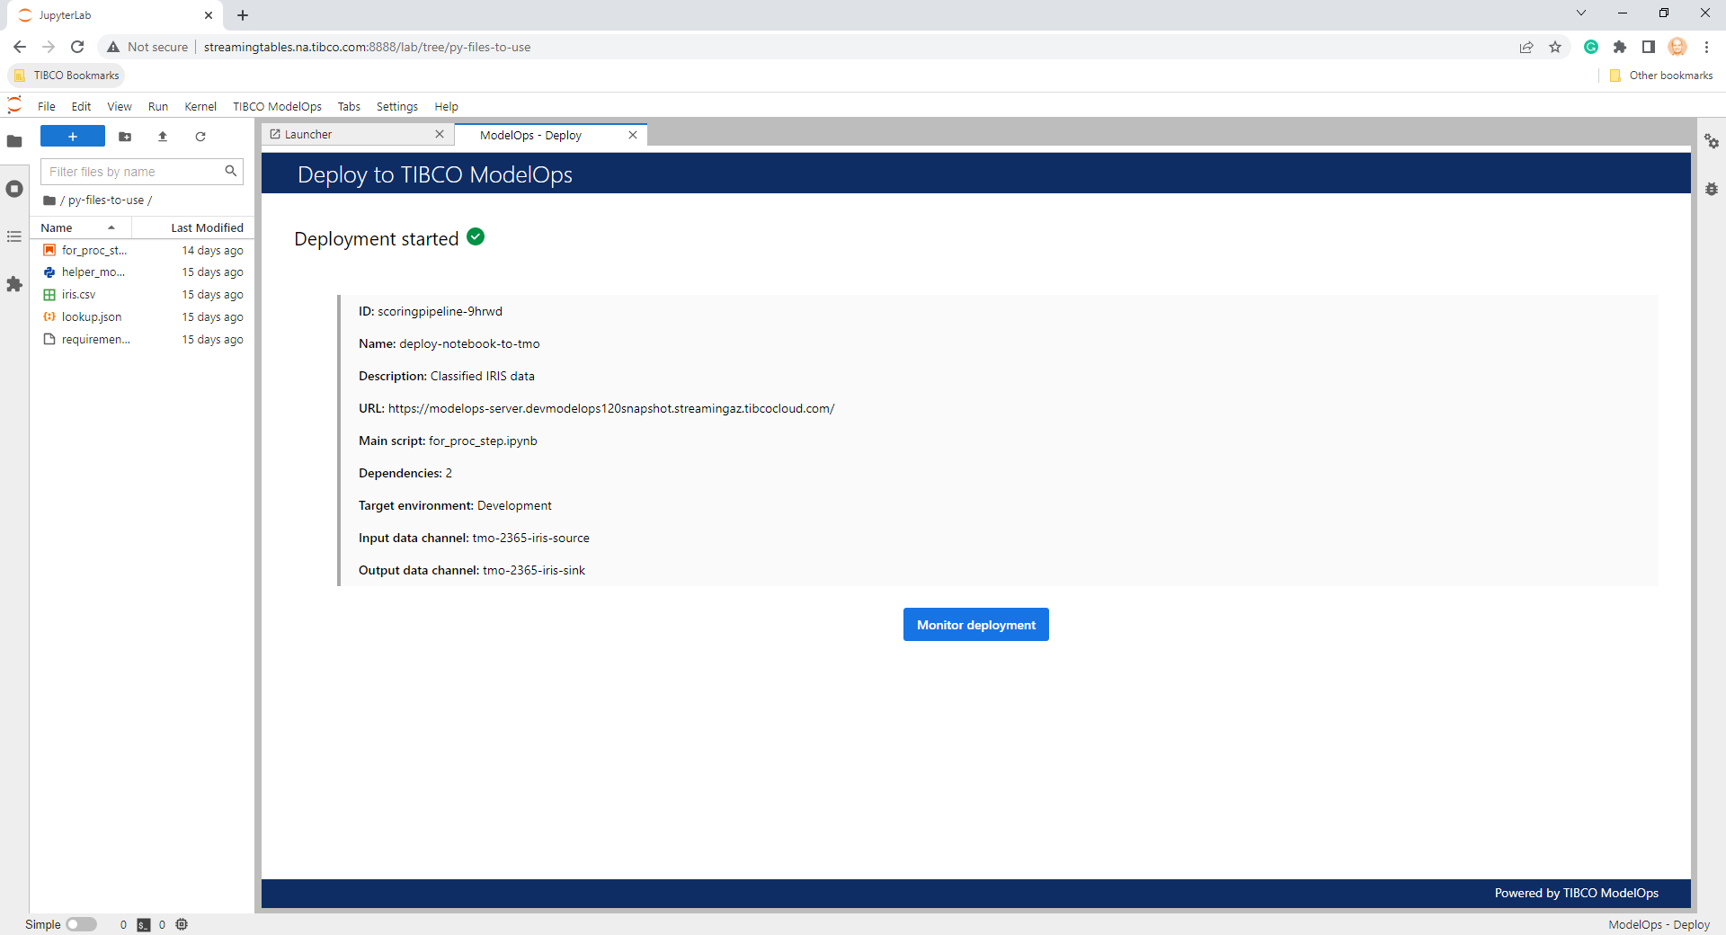1726x935 pixels.
Task: Go back in the browser
Action: [x=20, y=47]
